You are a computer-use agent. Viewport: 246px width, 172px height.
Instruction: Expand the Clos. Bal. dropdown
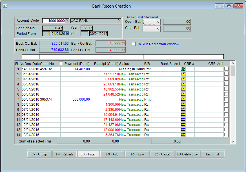coord(158,29)
